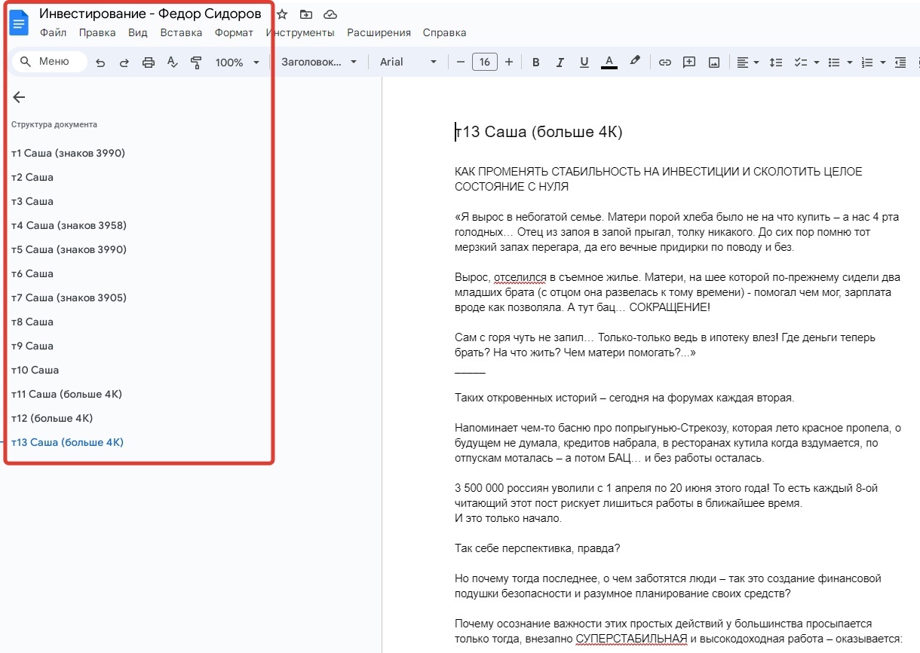
Task: Insert a link with the chain icon
Action: [x=664, y=63]
